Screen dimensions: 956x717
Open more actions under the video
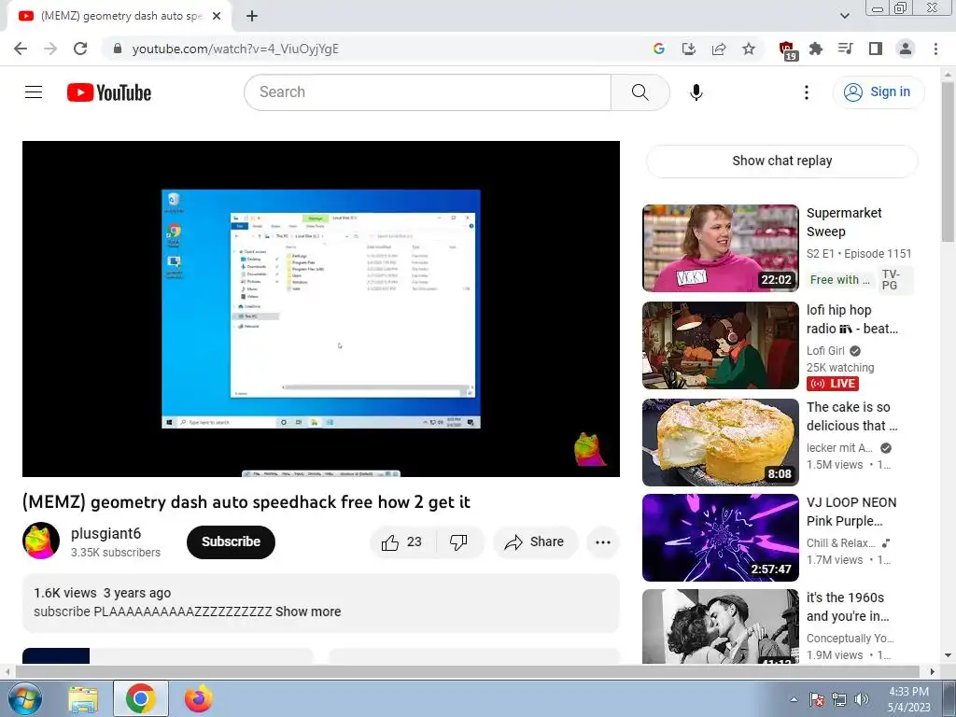(x=603, y=542)
